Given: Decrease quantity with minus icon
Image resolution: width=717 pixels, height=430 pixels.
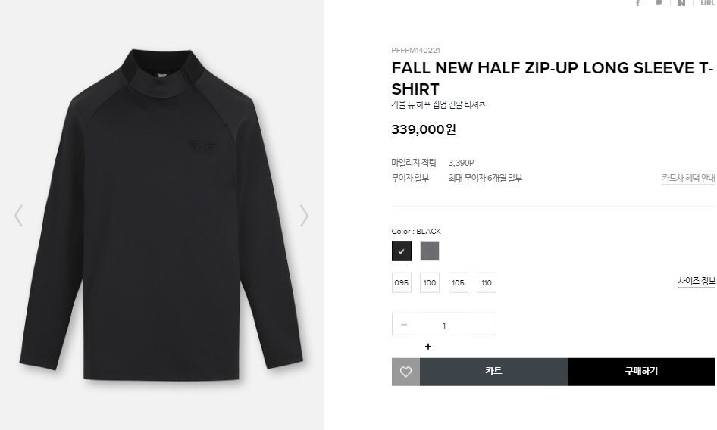Looking at the screenshot, I should 404,325.
